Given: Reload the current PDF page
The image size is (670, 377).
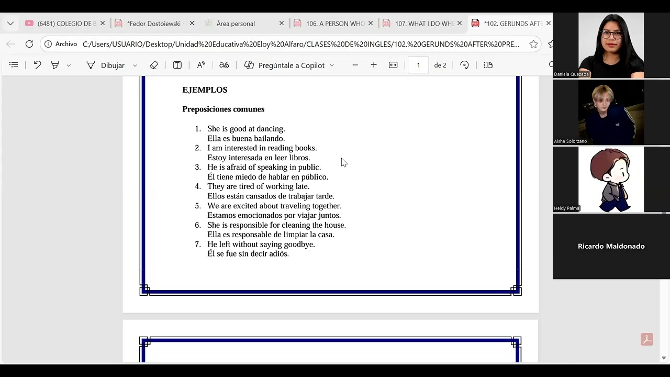Looking at the screenshot, I should [x=29, y=44].
